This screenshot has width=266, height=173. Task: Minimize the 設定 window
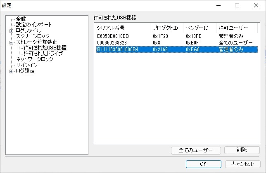218,5
